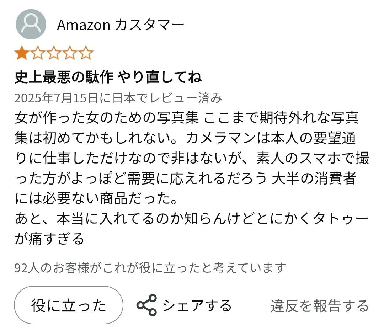This screenshot has width=384, height=336.
Task: Click the fourth empty rating star
Action: click(x=70, y=53)
